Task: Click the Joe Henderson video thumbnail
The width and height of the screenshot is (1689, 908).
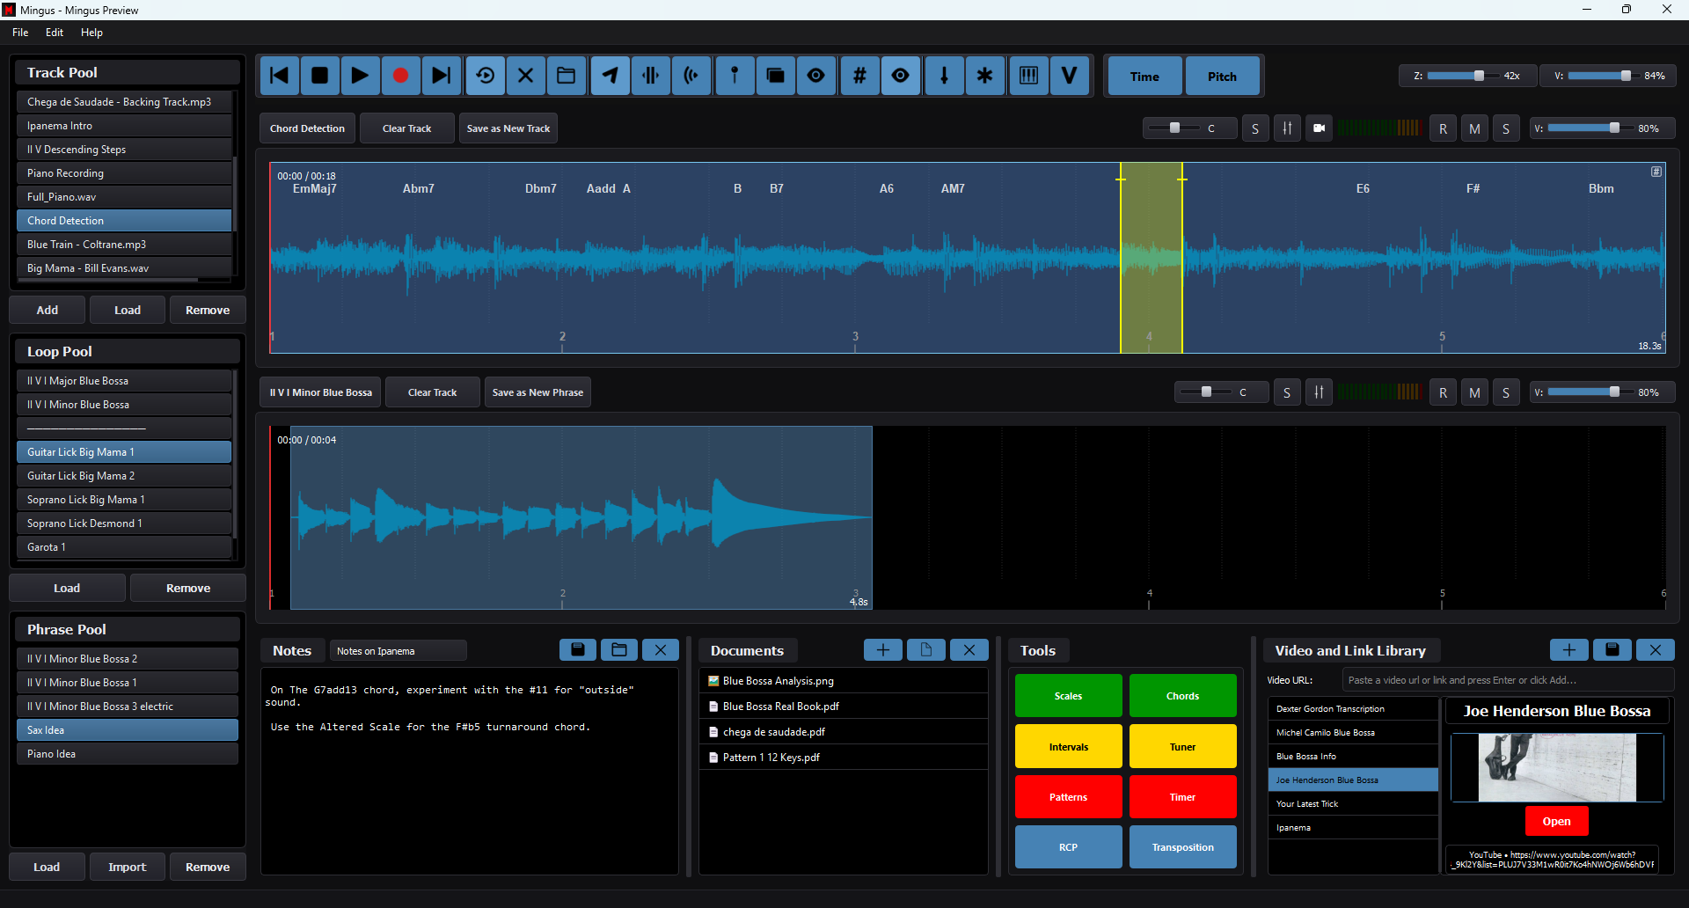Action: click(x=1557, y=767)
